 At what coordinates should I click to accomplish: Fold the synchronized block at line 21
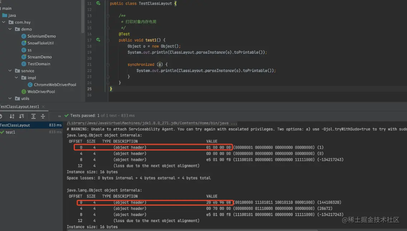coord(108,65)
